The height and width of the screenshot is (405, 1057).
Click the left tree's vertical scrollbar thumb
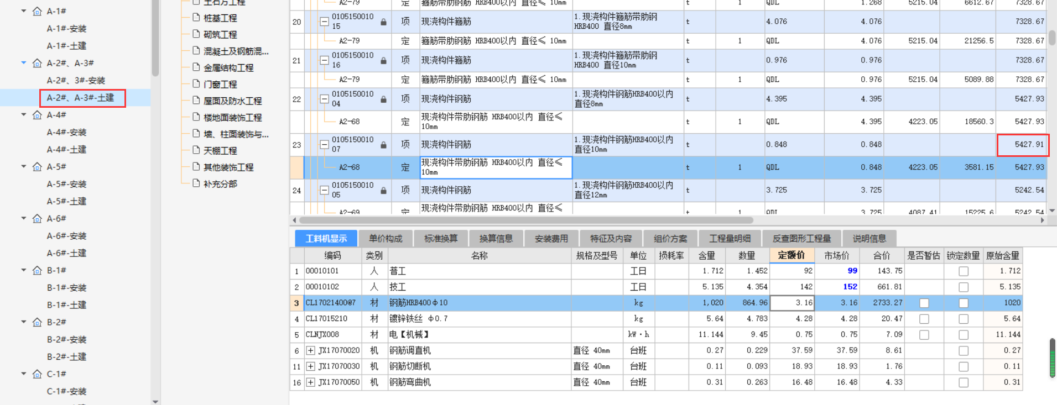point(155,38)
